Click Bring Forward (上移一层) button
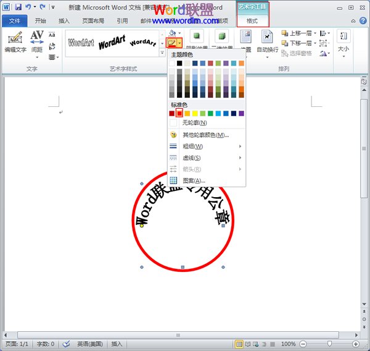Screen dimensions: 370x351 (x=297, y=33)
